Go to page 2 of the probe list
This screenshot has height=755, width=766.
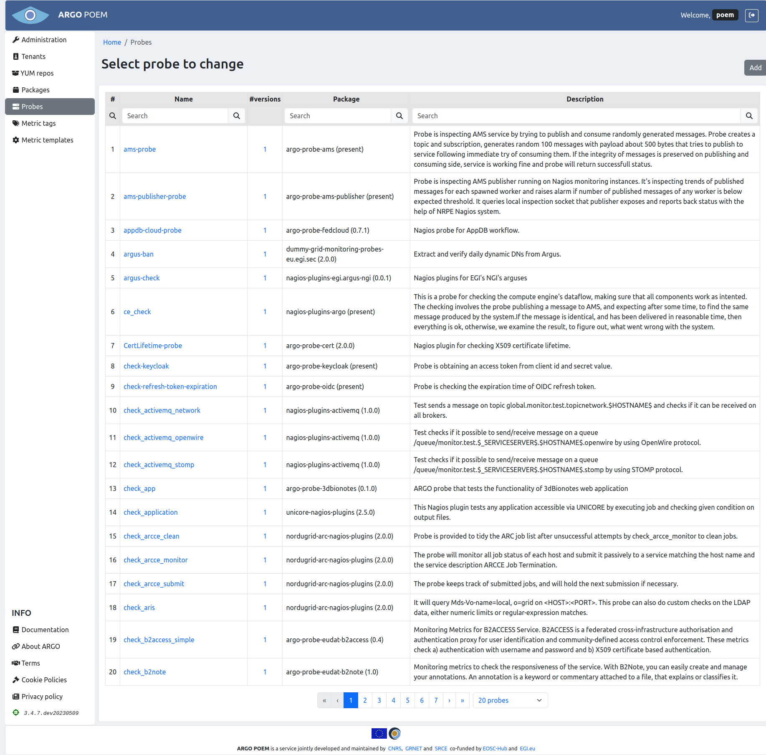[365, 700]
